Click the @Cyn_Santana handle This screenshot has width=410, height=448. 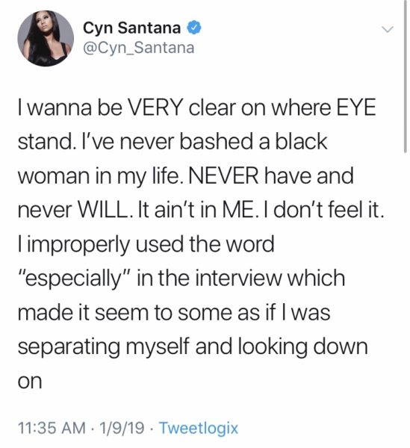[139, 48]
